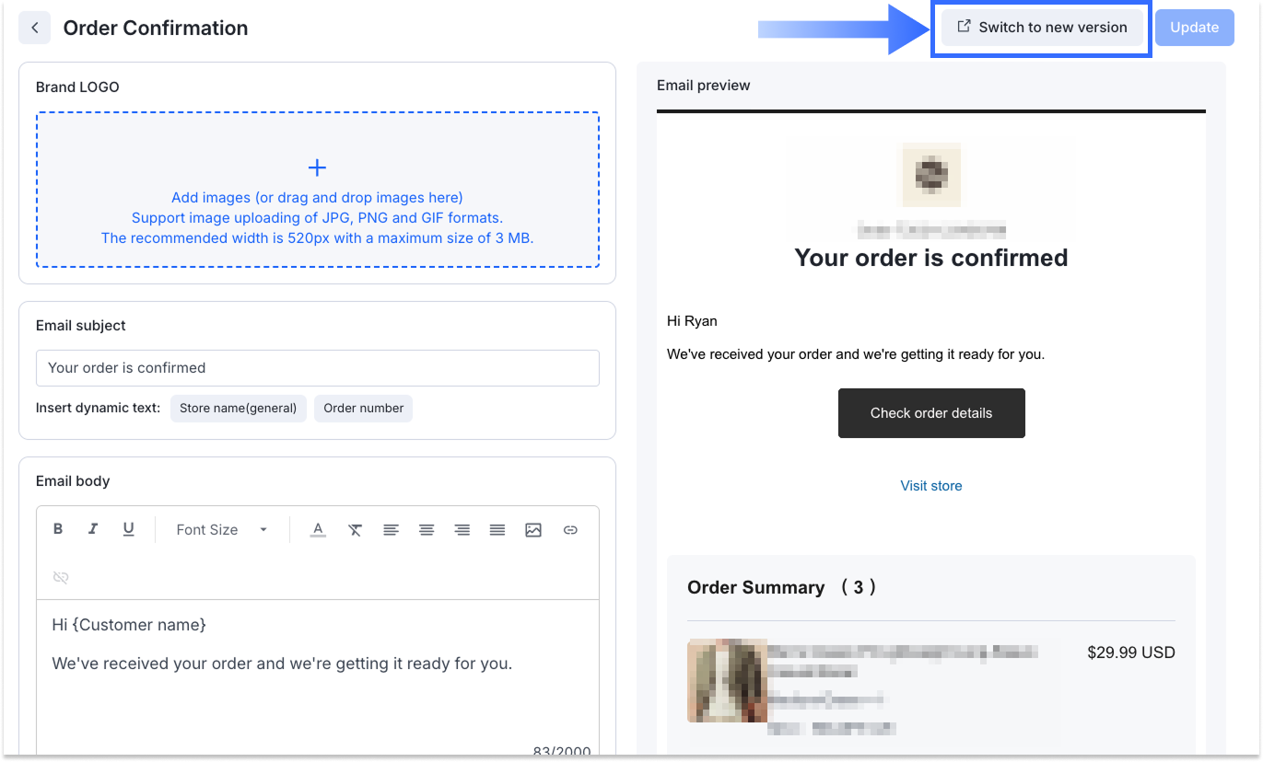Center-align the email body text
The width and height of the screenshot is (1263, 762).
pos(427,530)
